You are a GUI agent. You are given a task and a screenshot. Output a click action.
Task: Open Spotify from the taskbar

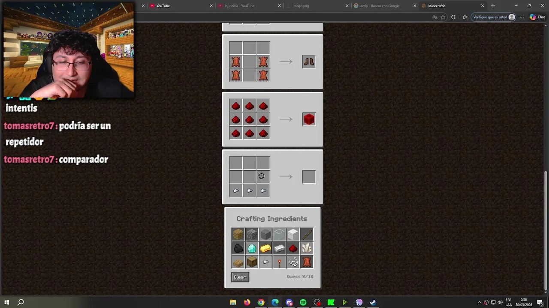point(303,302)
